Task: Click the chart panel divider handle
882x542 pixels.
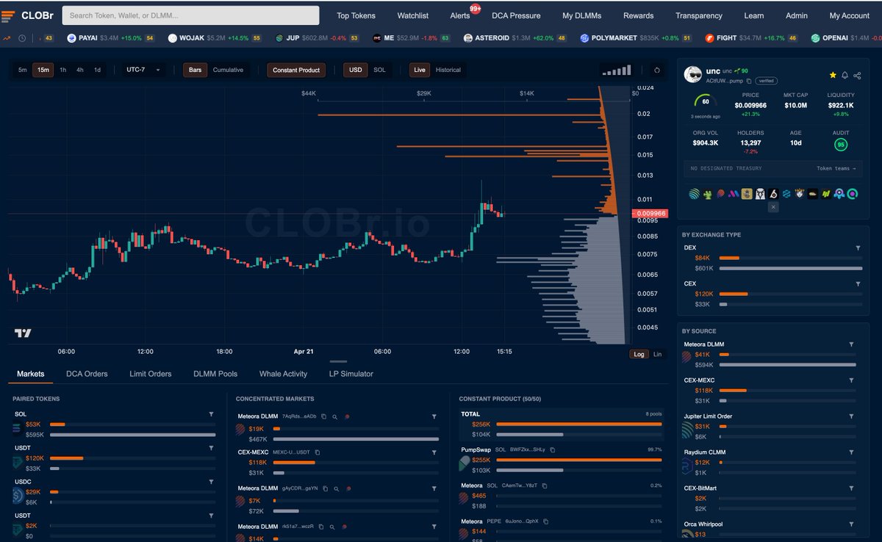Action: pyautogui.click(x=338, y=361)
